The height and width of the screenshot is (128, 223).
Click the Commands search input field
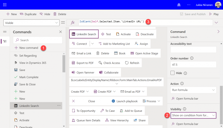[x=38, y=40]
